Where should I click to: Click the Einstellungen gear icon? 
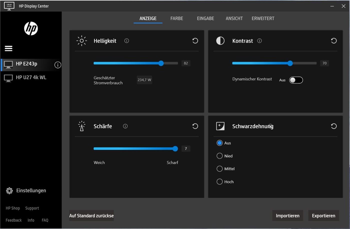(x=9, y=191)
